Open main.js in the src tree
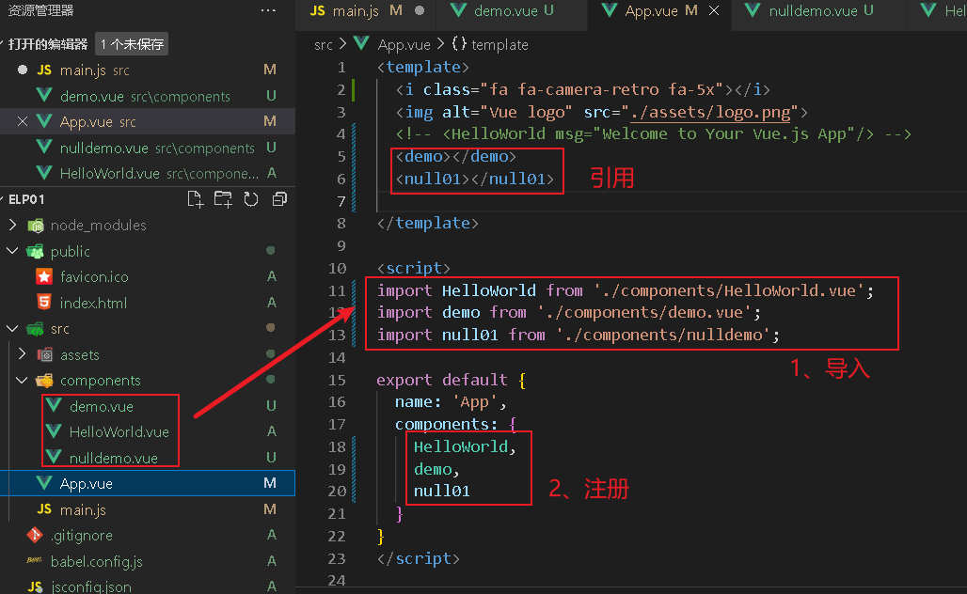967x594 pixels. (x=83, y=509)
